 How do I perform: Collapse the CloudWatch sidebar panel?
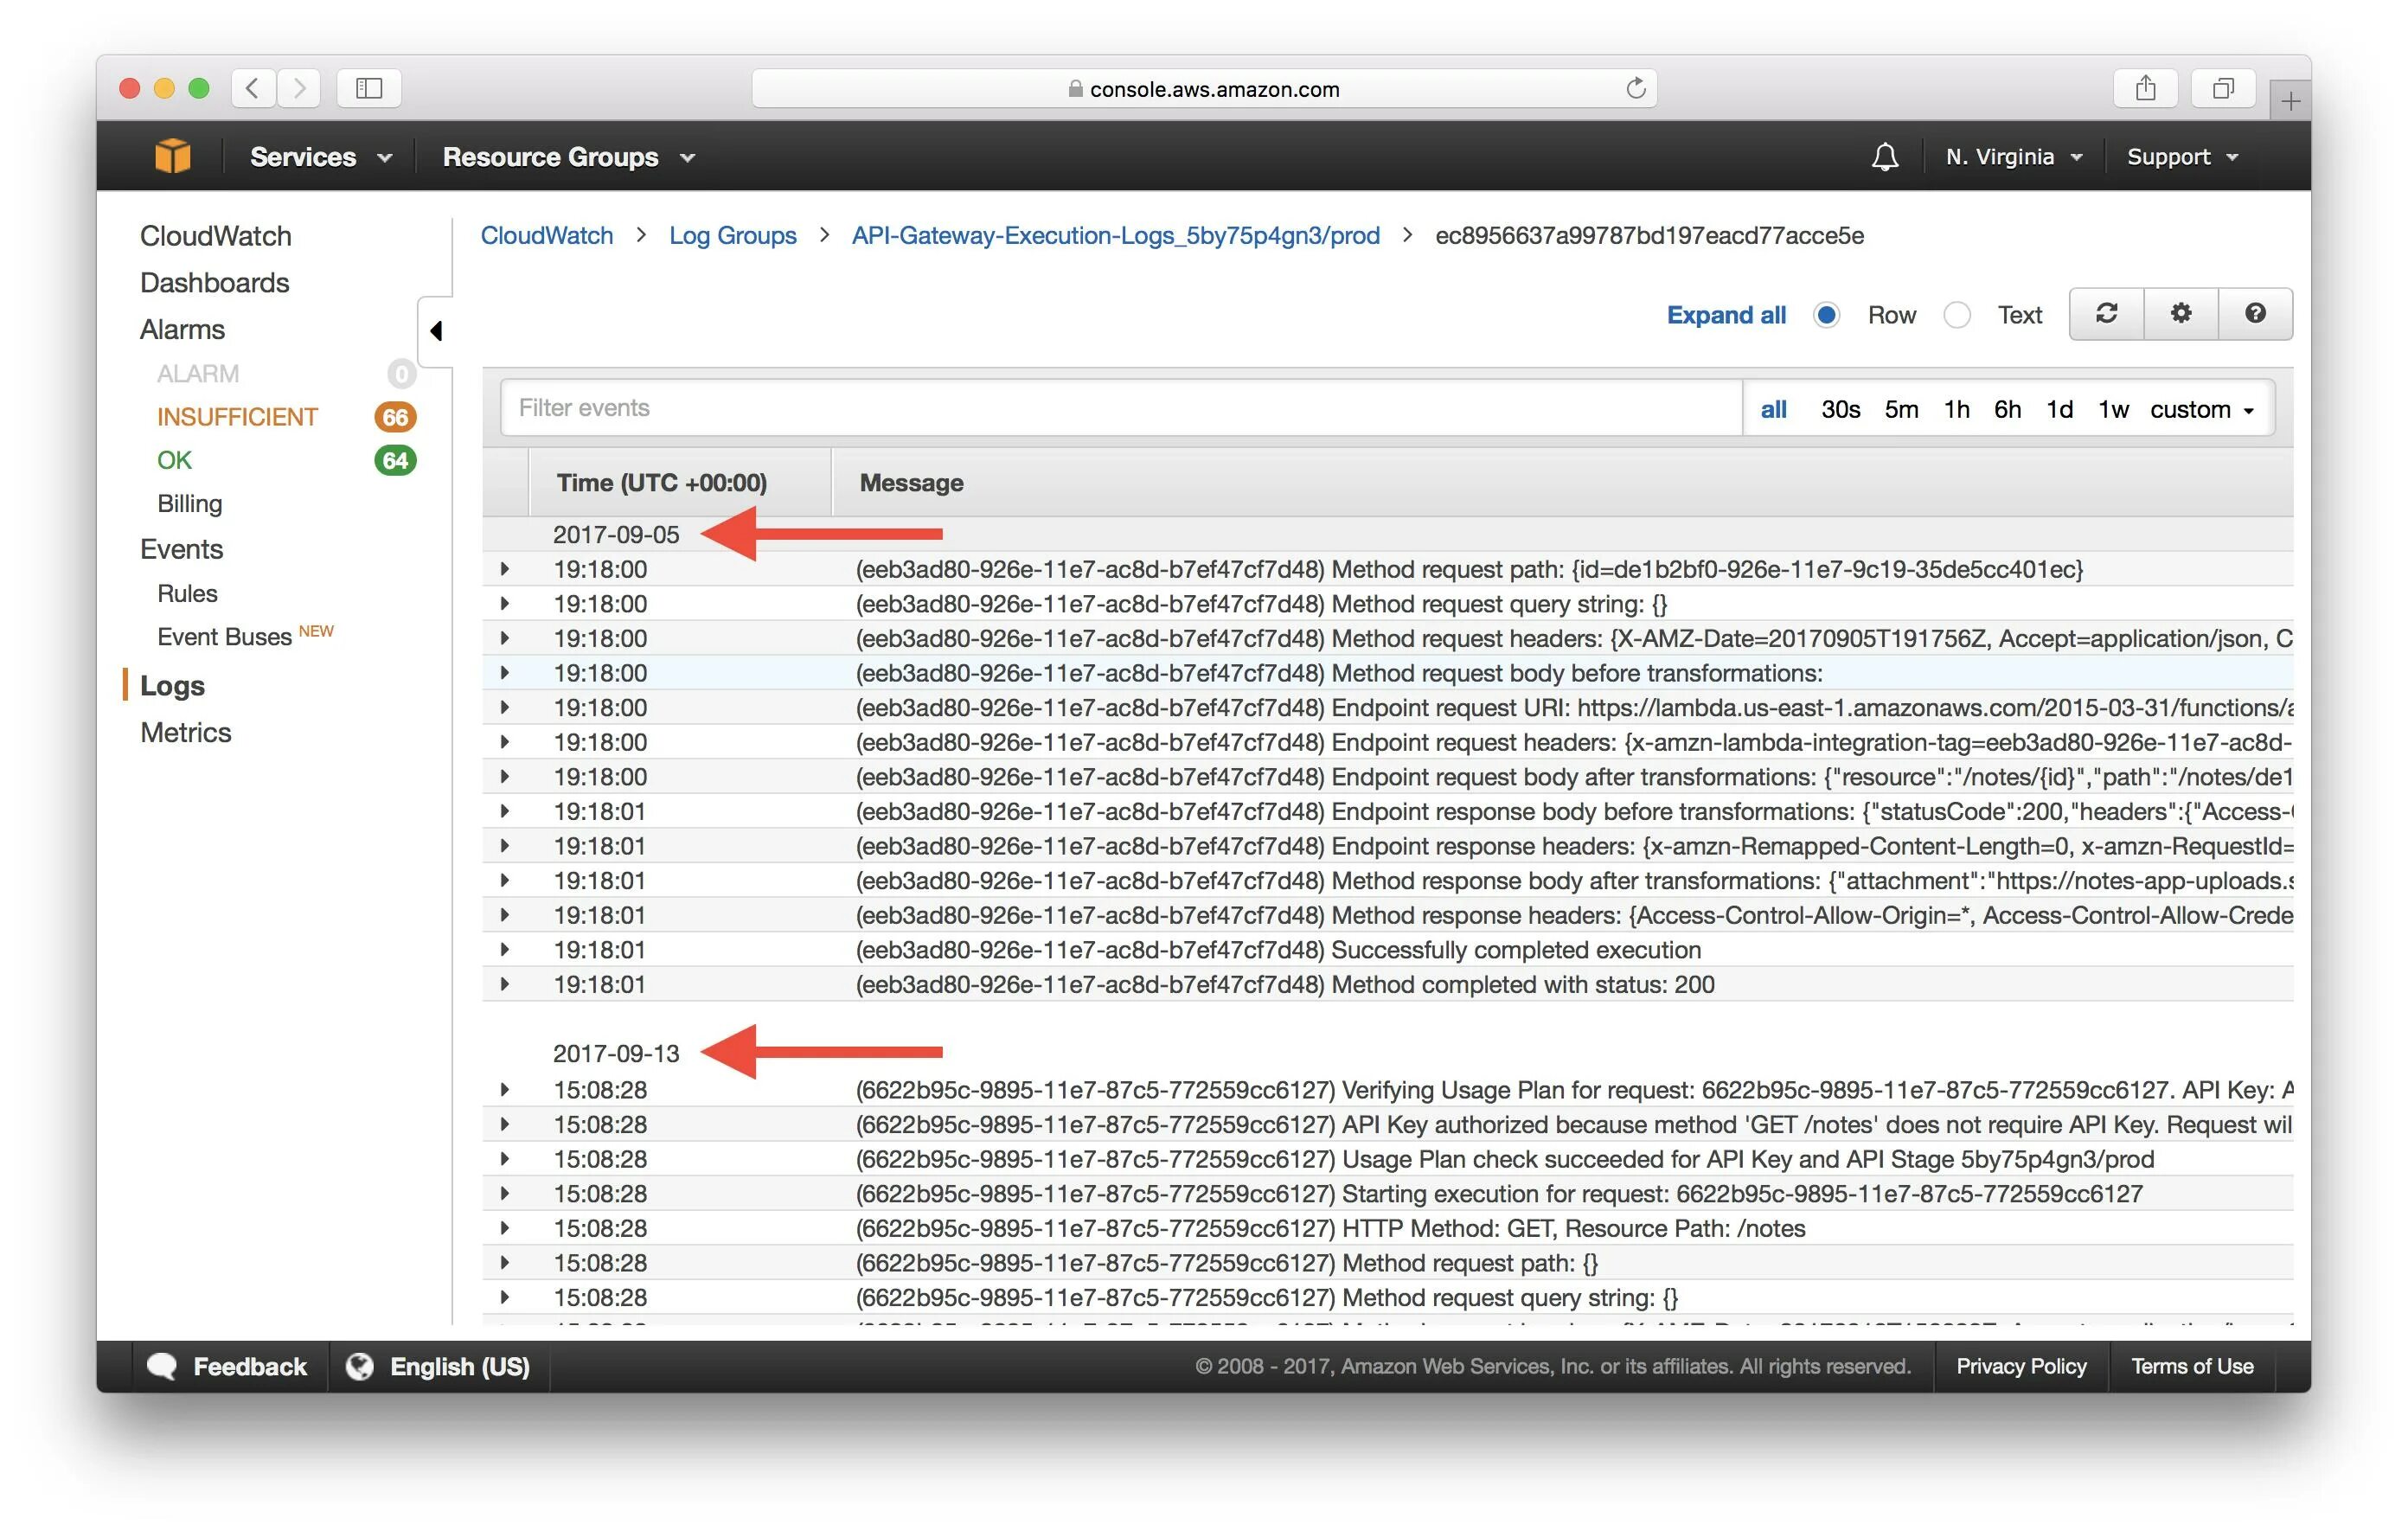coord(435,331)
